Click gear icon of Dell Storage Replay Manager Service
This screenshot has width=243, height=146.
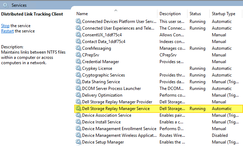pyautogui.click(x=78, y=109)
